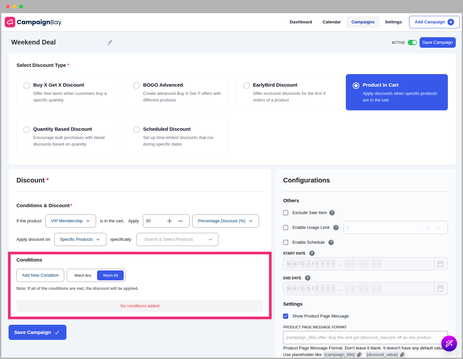Click the Add New Condition button

[x=40, y=275]
